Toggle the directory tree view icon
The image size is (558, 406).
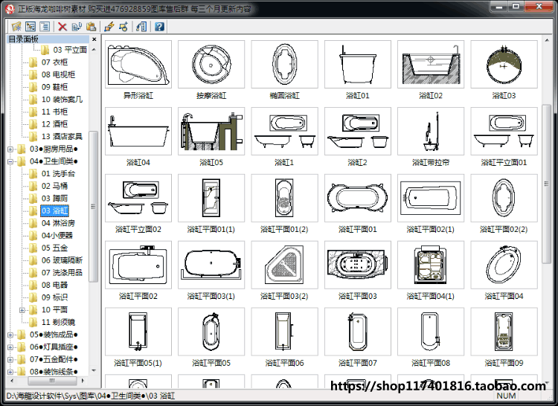pos(31,26)
